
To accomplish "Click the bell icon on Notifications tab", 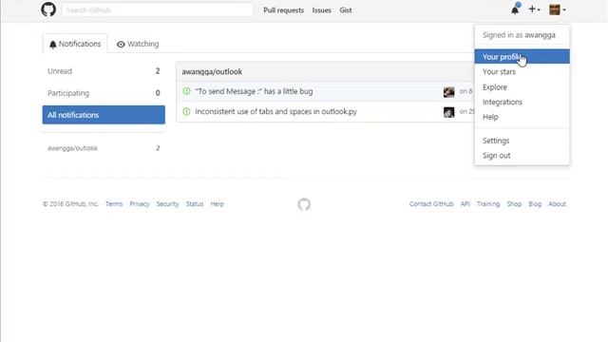I will (53, 45).
